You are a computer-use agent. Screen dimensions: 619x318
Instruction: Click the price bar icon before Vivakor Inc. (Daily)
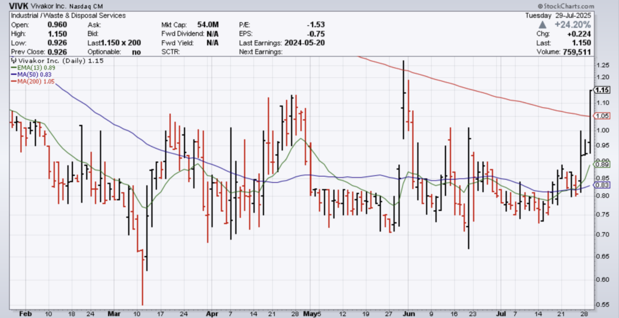pos(13,61)
